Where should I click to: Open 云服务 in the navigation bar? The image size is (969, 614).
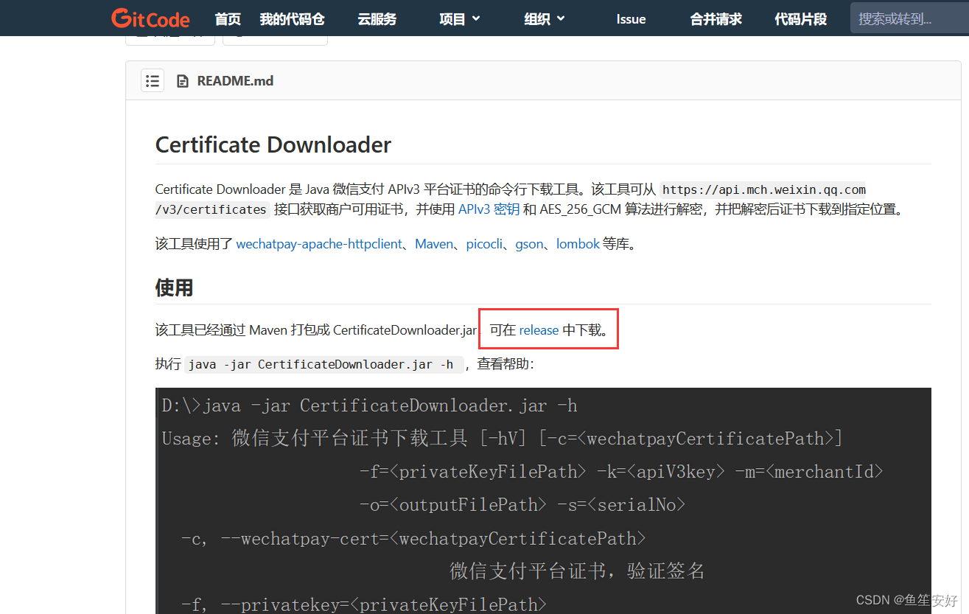click(x=377, y=19)
